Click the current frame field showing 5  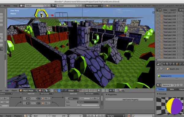point(76,116)
